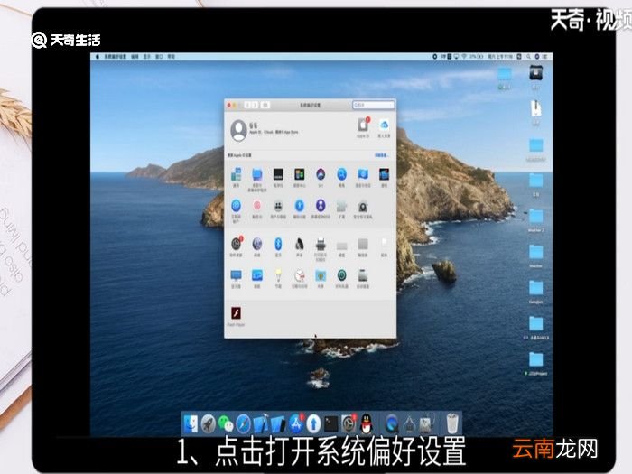This screenshot has height=474, width=632.
Task: Open the Time Machine pane
Action: pyautogui.click(x=341, y=275)
